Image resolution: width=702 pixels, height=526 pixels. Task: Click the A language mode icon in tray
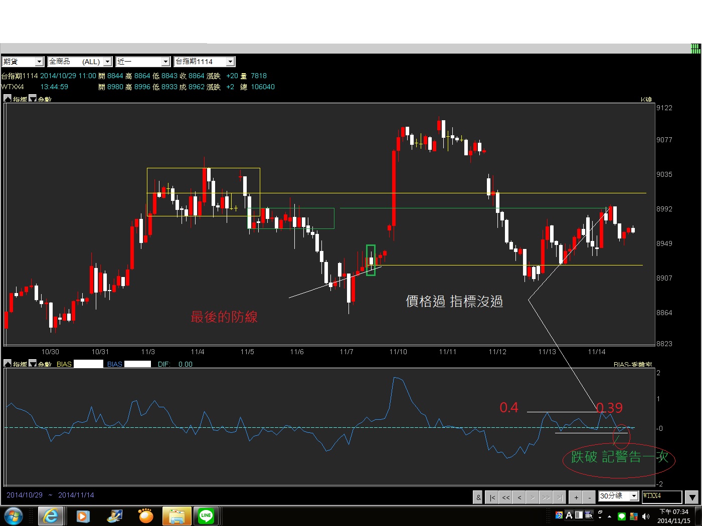(x=569, y=515)
